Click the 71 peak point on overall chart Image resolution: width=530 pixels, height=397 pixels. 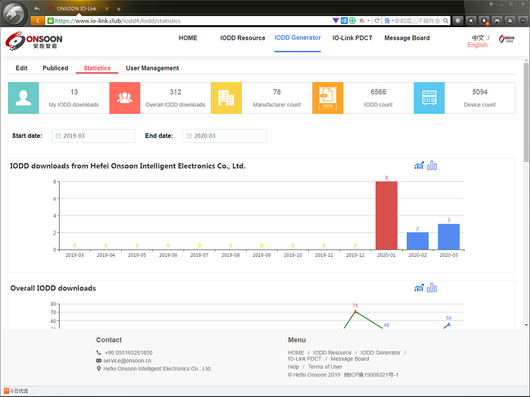coord(355,311)
